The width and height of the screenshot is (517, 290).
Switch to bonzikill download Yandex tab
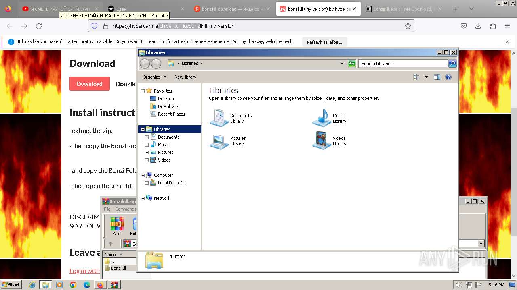(232, 9)
